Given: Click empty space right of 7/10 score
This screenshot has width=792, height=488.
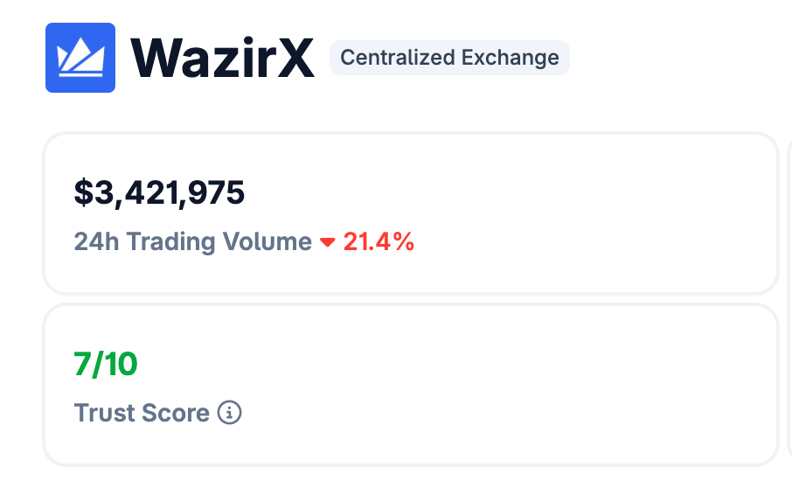Looking at the screenshot, I should pyautogui.click(x=437, y=364).
